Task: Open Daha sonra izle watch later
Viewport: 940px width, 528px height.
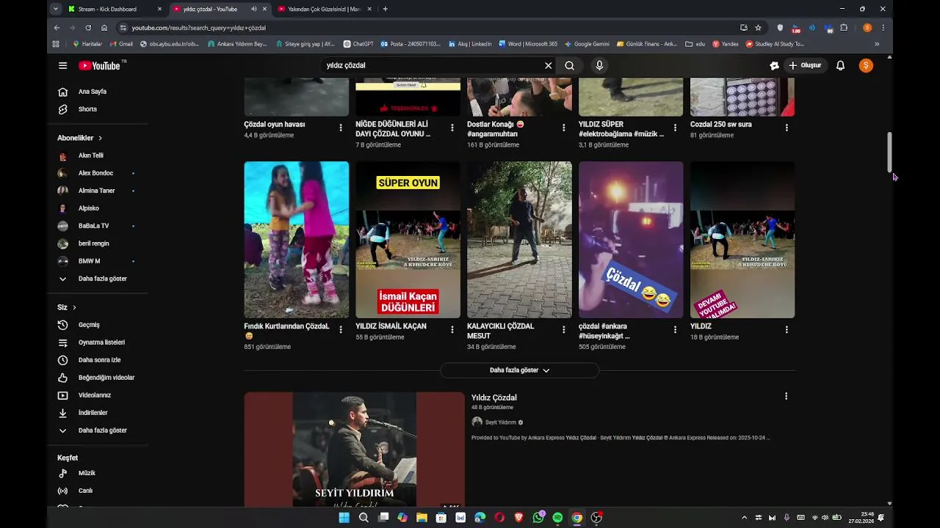Action: 98,360
